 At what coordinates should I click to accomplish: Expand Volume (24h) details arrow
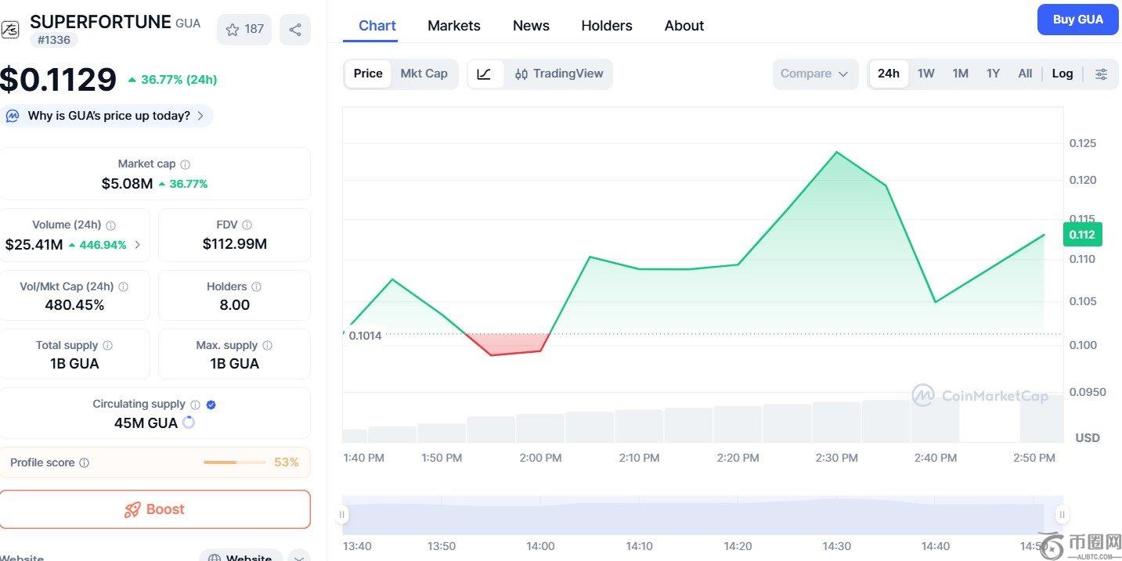tap(138, 245)
